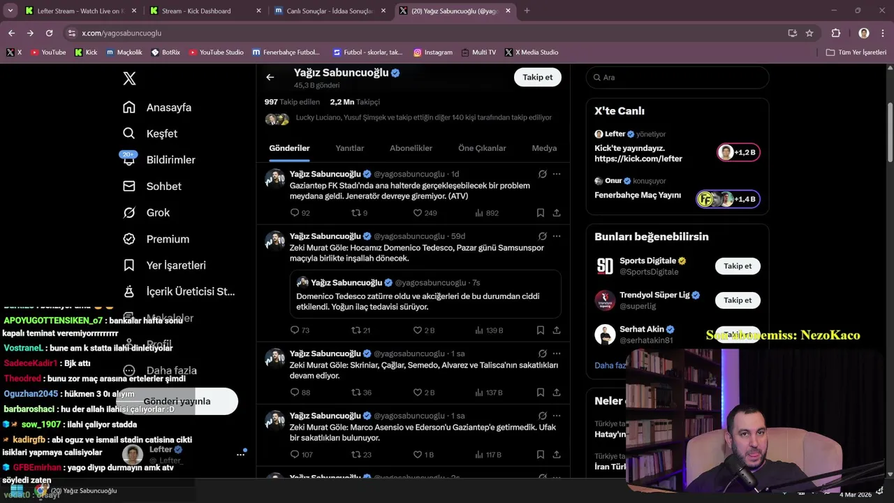The width and height of the screenshot is (894, 503).
Task: Bookmark the Domenico Tedesco Samsunspor post
Action: coord(541,330)
